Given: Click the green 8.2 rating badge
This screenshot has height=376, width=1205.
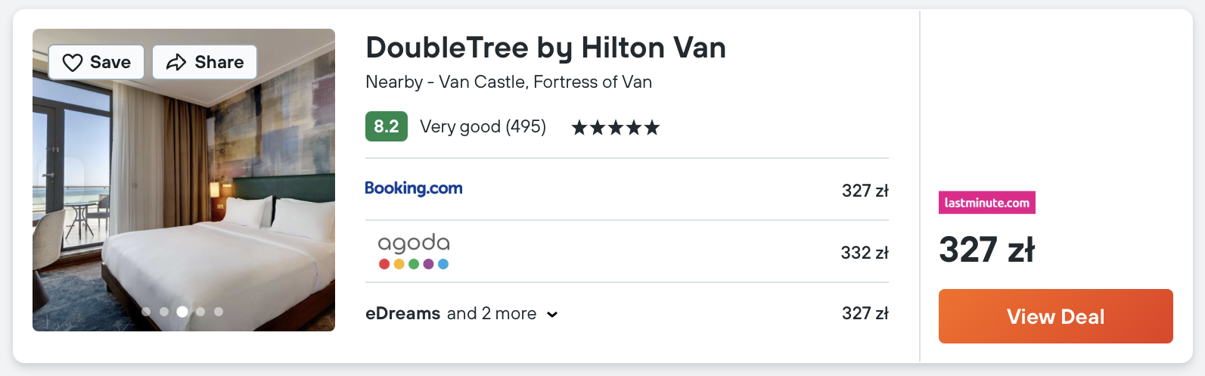Looking at the screenshot, I should pos(386,126).
